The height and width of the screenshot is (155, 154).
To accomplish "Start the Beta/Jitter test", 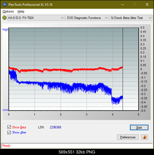I will click(139, 127).
